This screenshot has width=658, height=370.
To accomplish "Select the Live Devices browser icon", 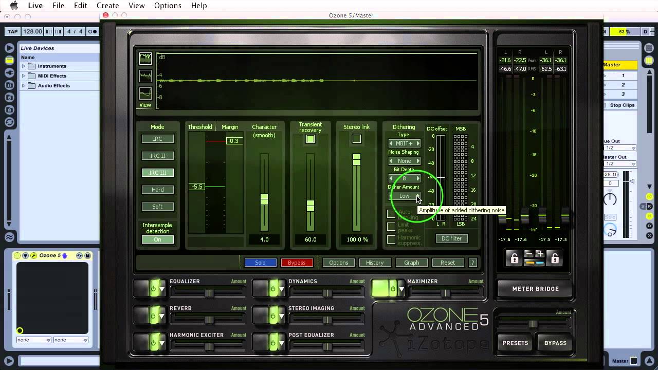I will click(9, 60).
